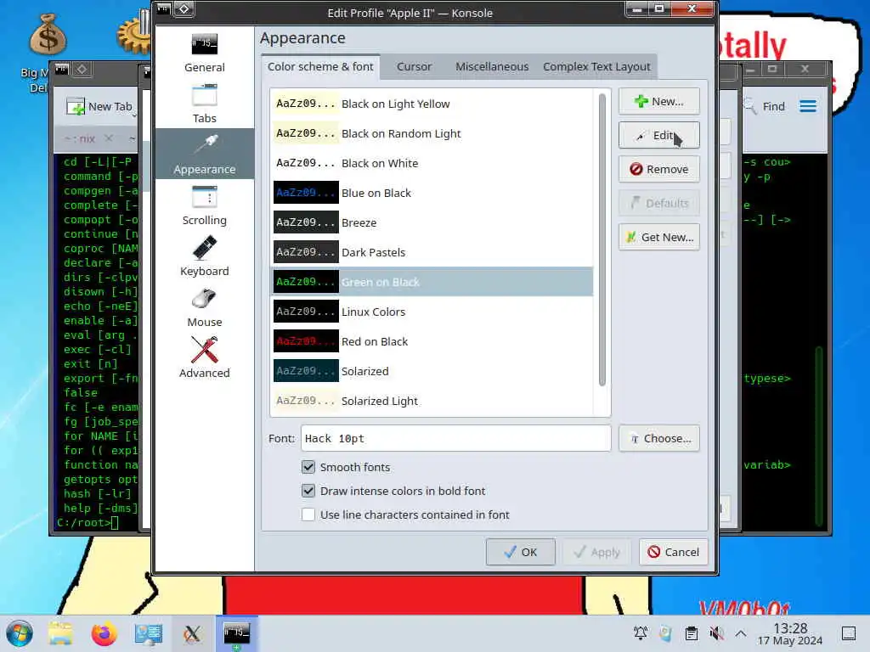Open the Keyboard settings page
Screen dimensions: 870x652
pos(204,256)
